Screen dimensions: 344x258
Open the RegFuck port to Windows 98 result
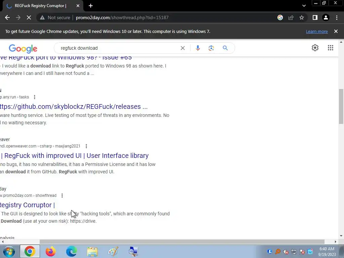pos(66,58)
